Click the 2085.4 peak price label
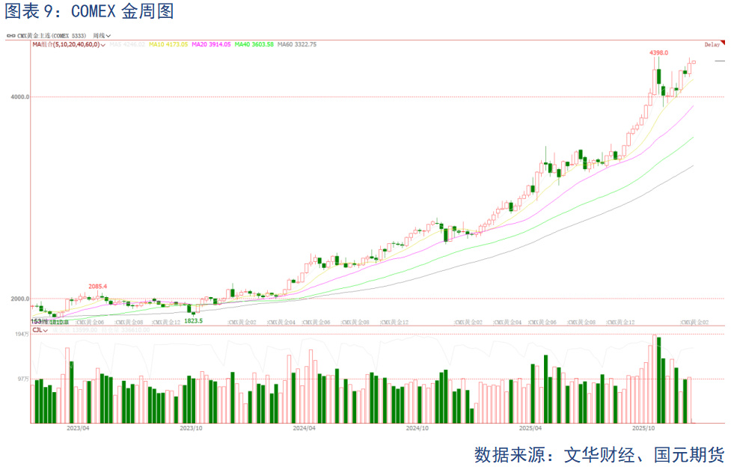Screen dimensions: 731x467 click(98, 287)
